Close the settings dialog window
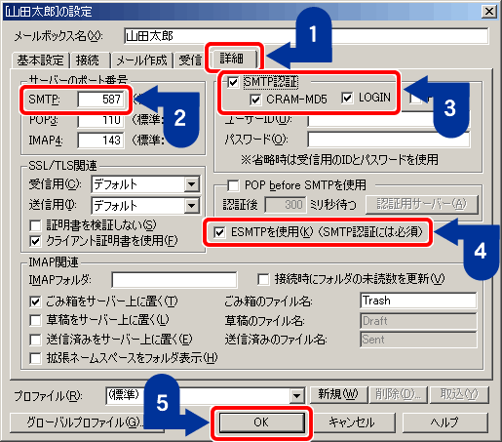The image size is (502, 442). (x=489, y=12)
